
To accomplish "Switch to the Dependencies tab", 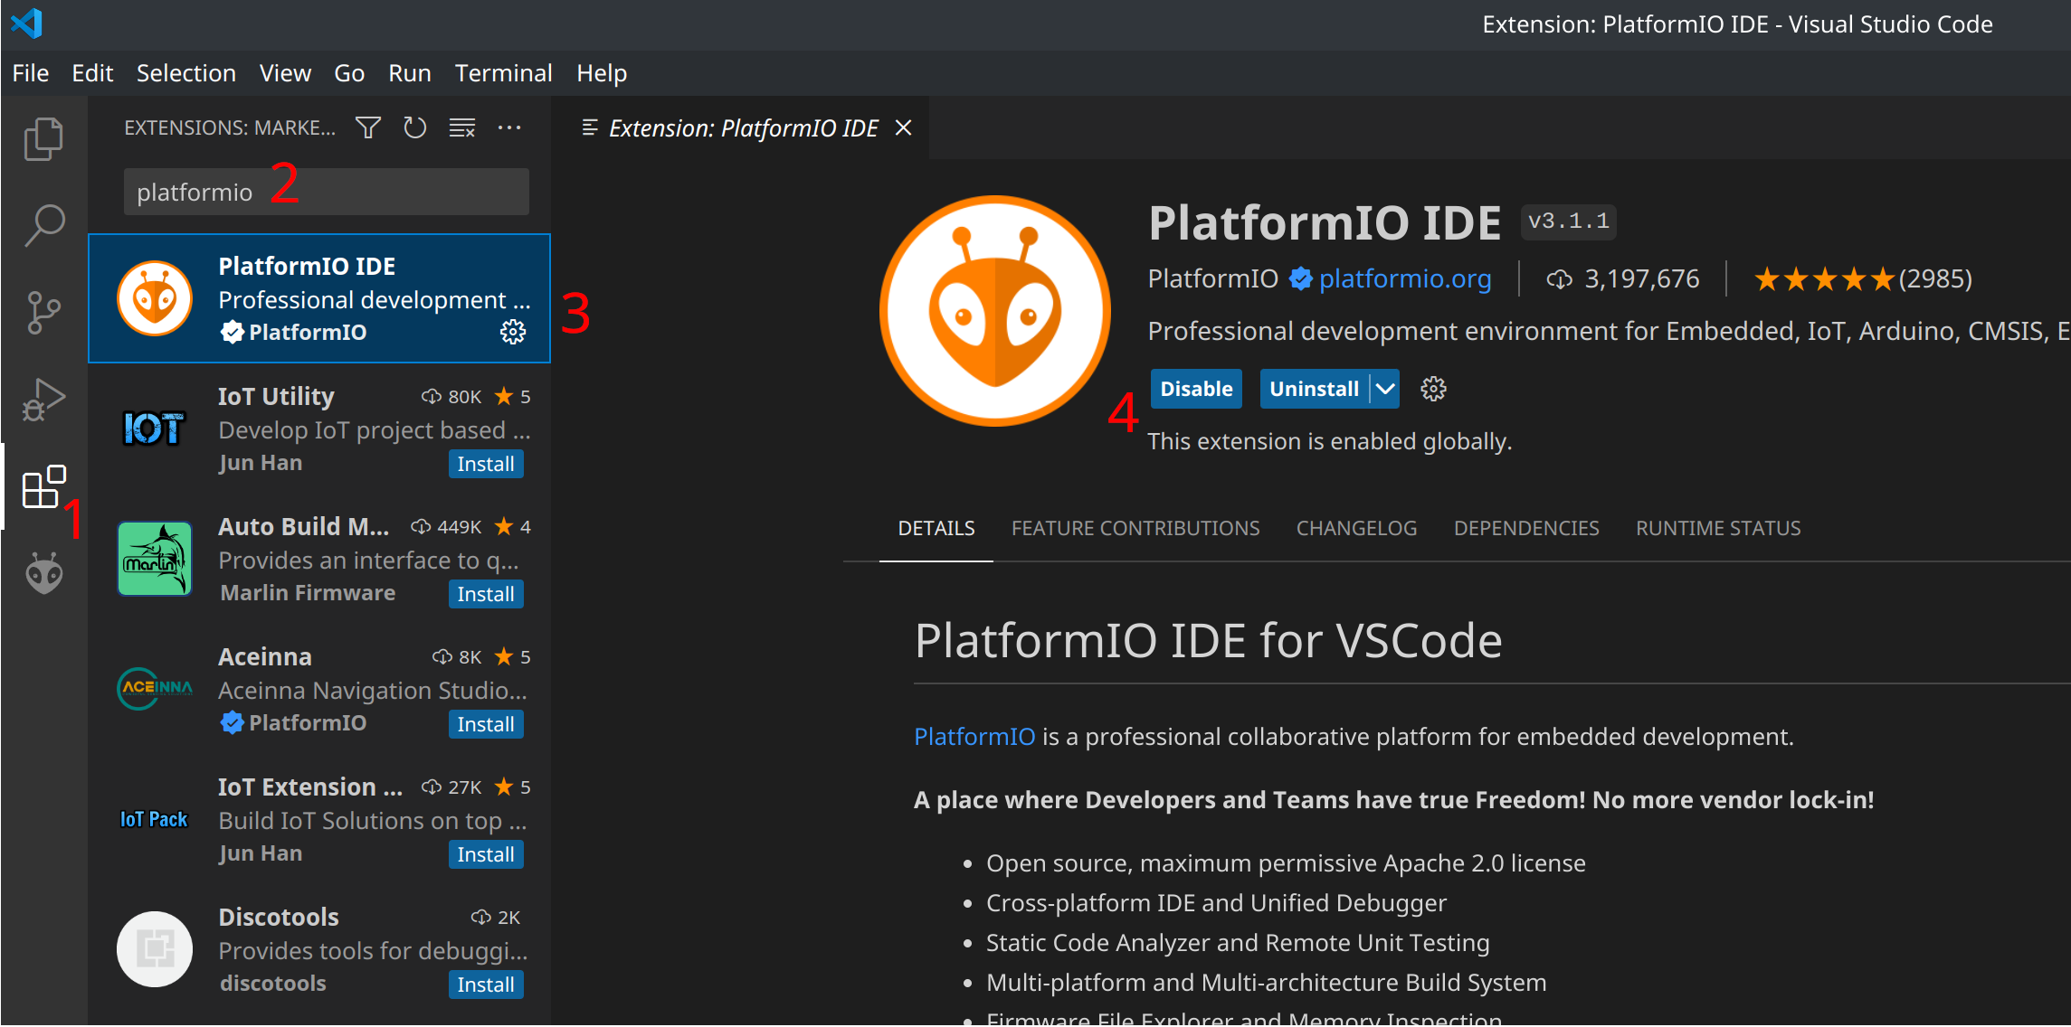I will point(1526,528).
